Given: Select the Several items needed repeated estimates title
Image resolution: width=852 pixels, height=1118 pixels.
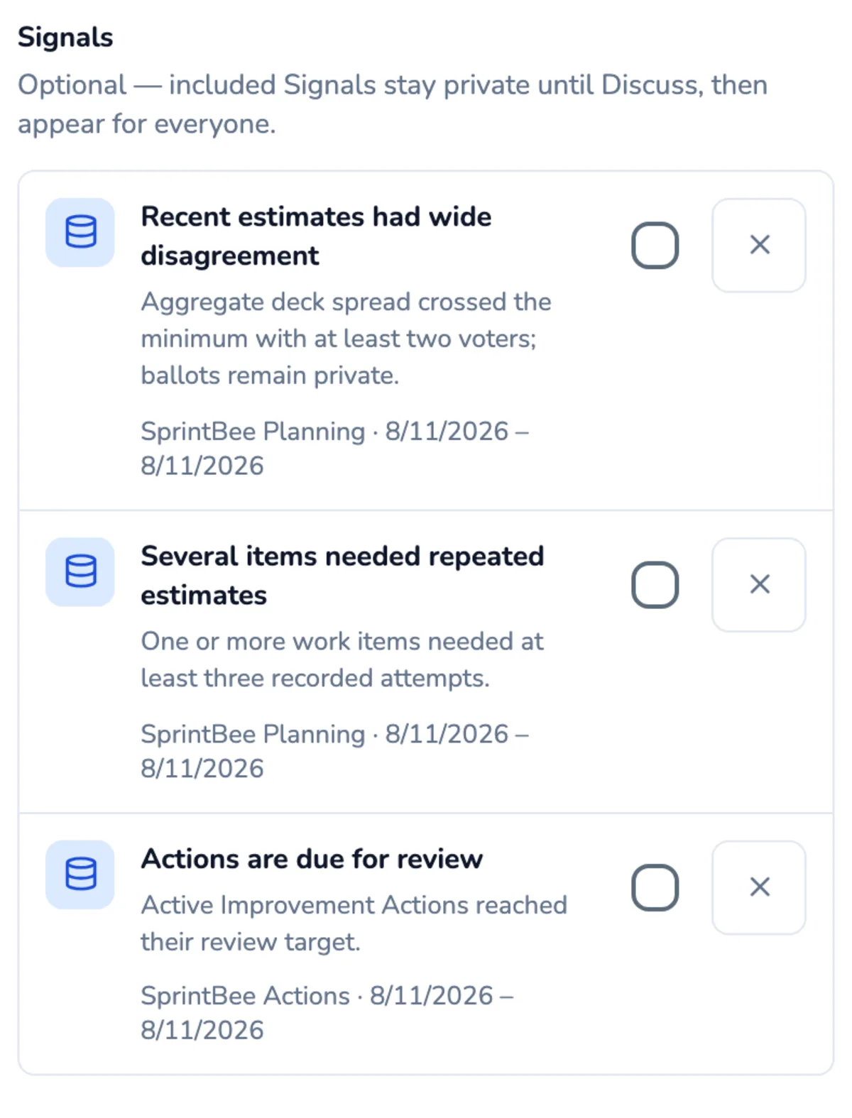Looking at the screenshot, I should pos(342,575).
